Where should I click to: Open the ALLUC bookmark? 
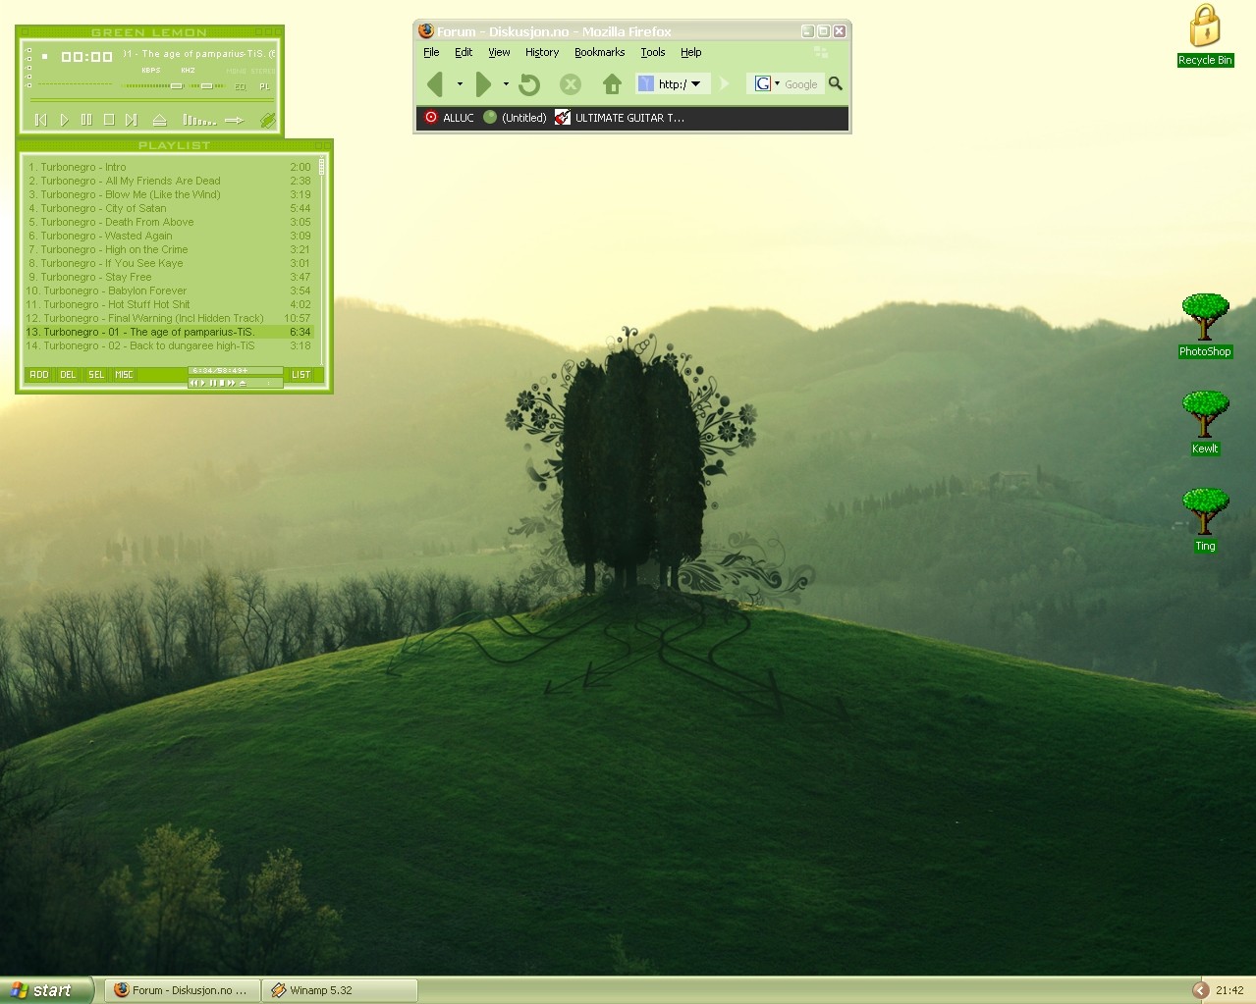tap(449, 118)
